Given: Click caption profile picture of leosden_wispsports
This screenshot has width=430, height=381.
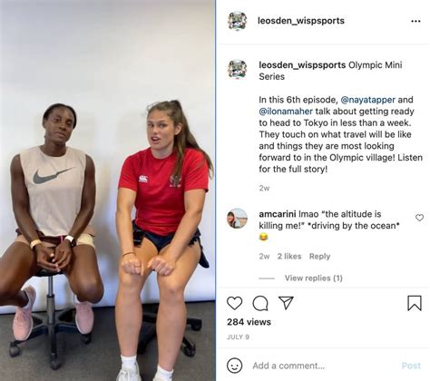Looking at the screenshot, I should coord(238,69).
